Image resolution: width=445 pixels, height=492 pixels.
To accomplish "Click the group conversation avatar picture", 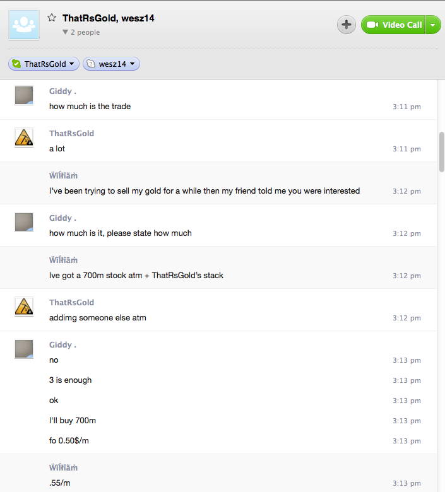I will [x=24, y=25].
